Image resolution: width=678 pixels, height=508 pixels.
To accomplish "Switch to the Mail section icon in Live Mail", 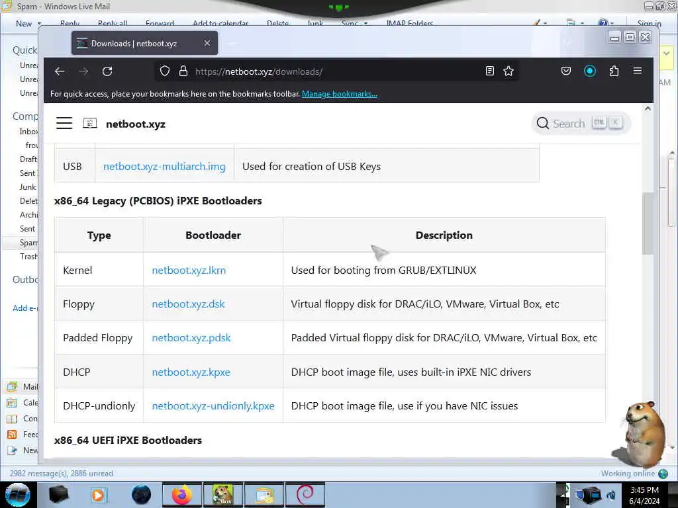I will (12, 386).
